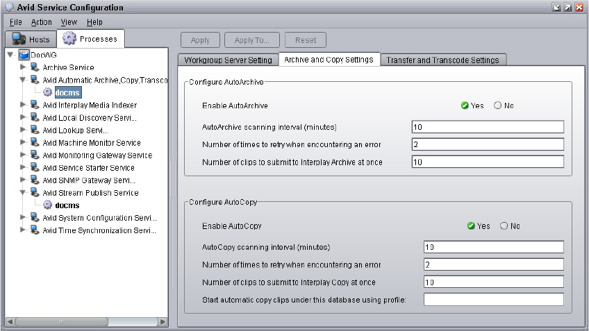This screenshot has width=589, height=331.
Task: Click the AutoArchive scanning interval field
Action: 488,127
